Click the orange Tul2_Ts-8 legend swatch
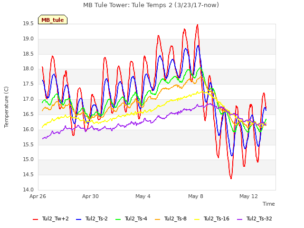Viewport: 304px width, 228px height. 157,219
